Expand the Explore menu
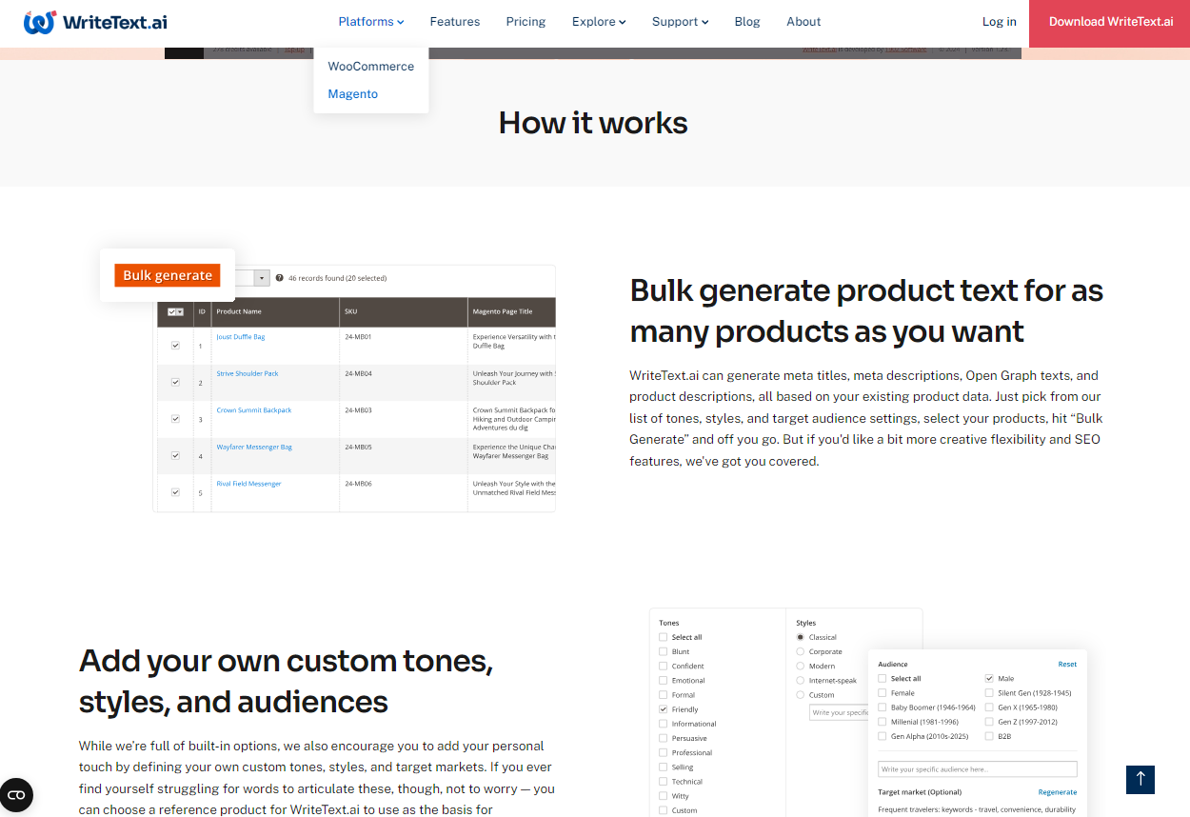 pos(599,22)
